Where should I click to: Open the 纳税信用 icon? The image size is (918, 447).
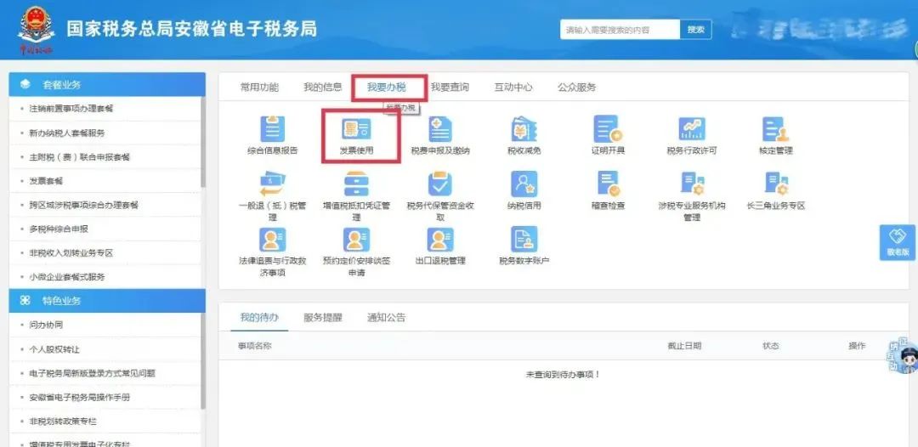pyautogui.click(x=524, y=184)
